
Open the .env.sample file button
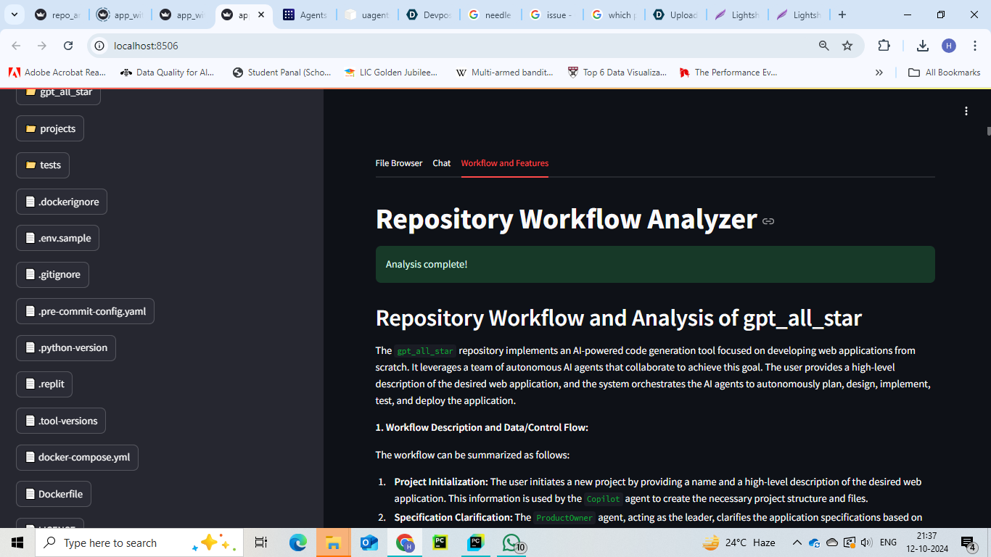pyautogui.click(x=57, y=238)
